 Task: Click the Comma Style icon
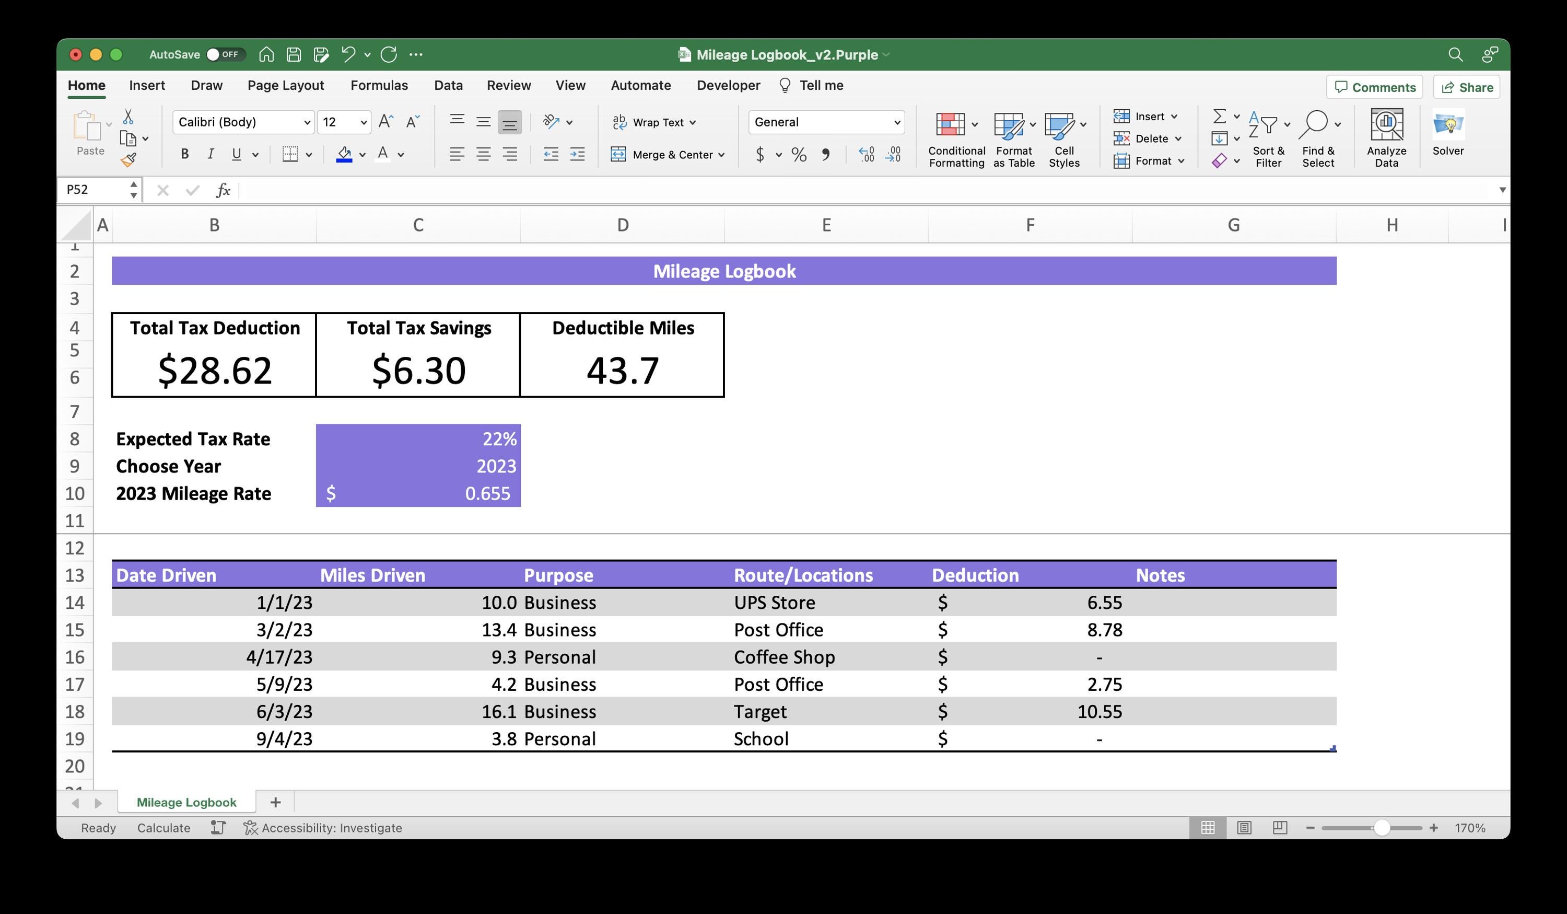826,154
